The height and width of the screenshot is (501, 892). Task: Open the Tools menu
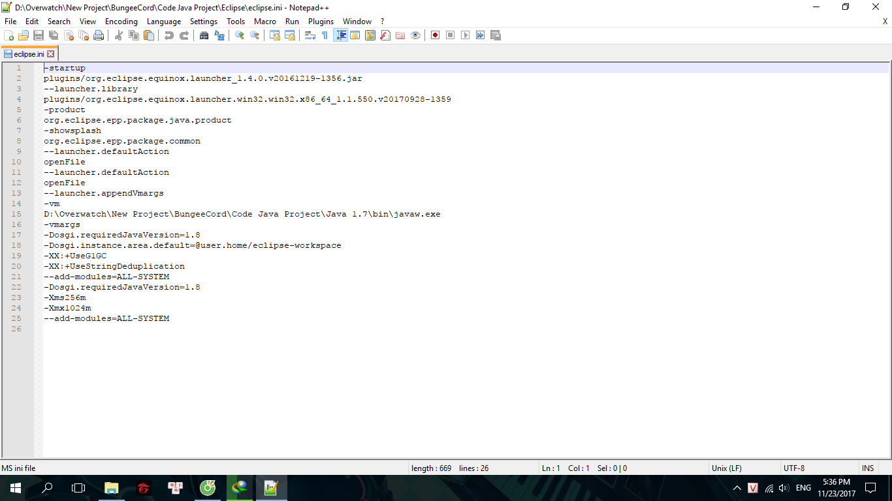[236, 22]
